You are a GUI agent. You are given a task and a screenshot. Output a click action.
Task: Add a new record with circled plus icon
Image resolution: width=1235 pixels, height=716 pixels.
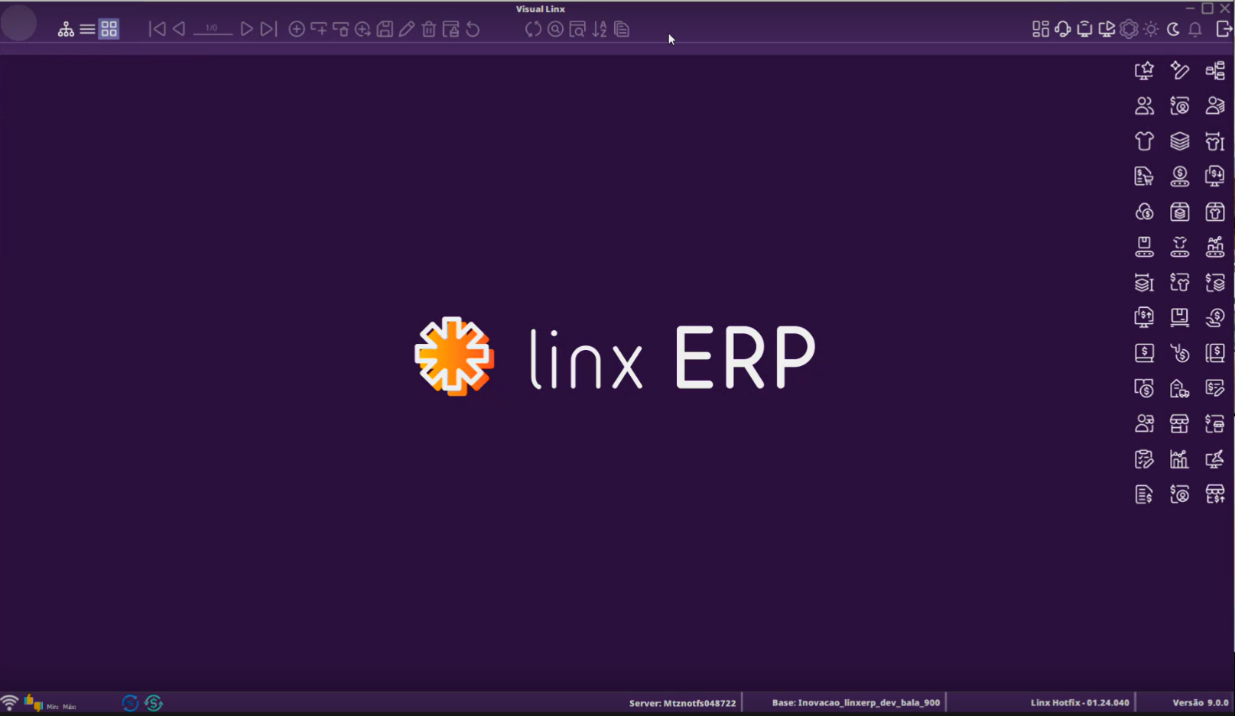coord(297,29)
